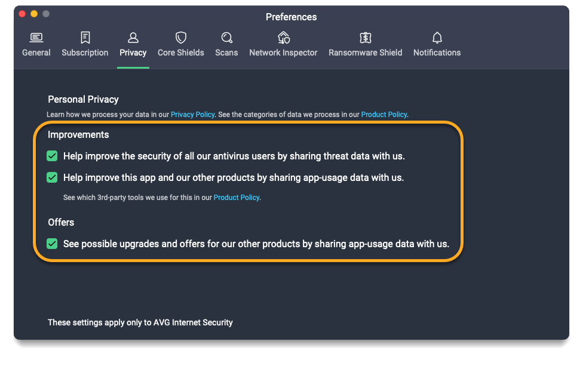Open Subscription via its receipt icon
The width and height of the screenshot is (586, 366).
(x=85, y=38)
